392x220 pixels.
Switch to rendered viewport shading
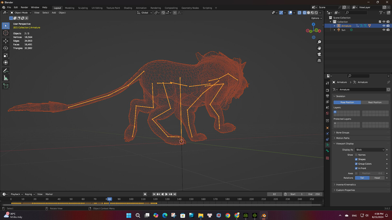click(x=316, y=13)
